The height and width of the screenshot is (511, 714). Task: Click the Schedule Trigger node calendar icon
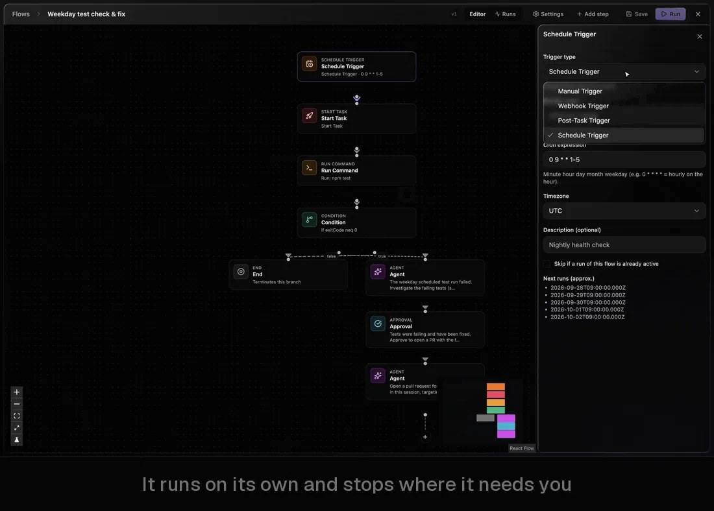[309, 64]
